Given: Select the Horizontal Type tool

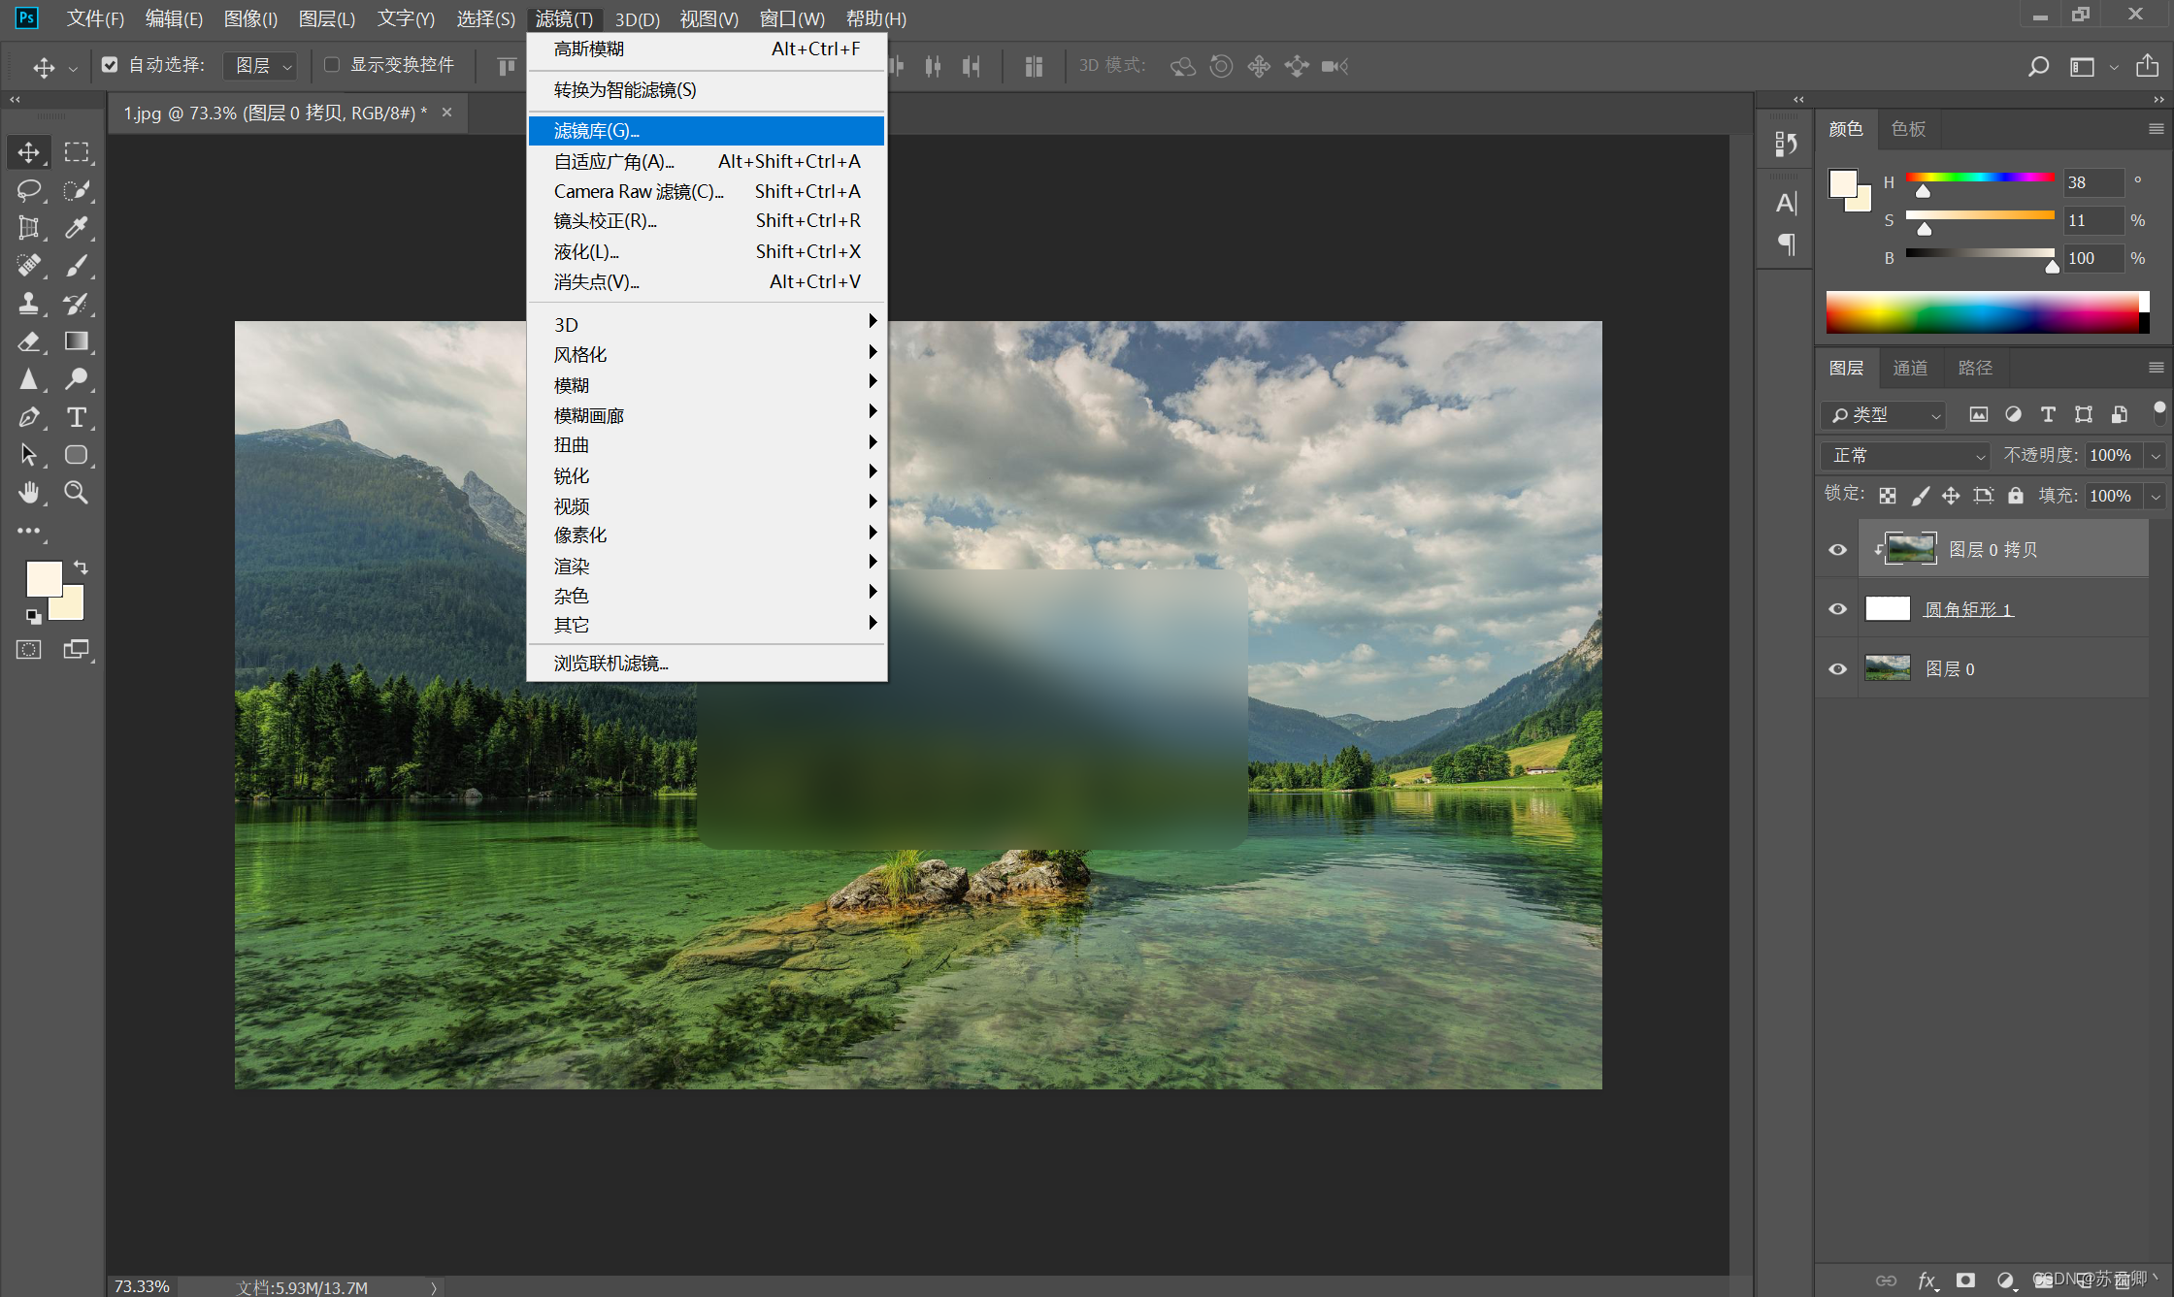Looking at the screenshot, I should pyautogui.click(x=77, y=417).
